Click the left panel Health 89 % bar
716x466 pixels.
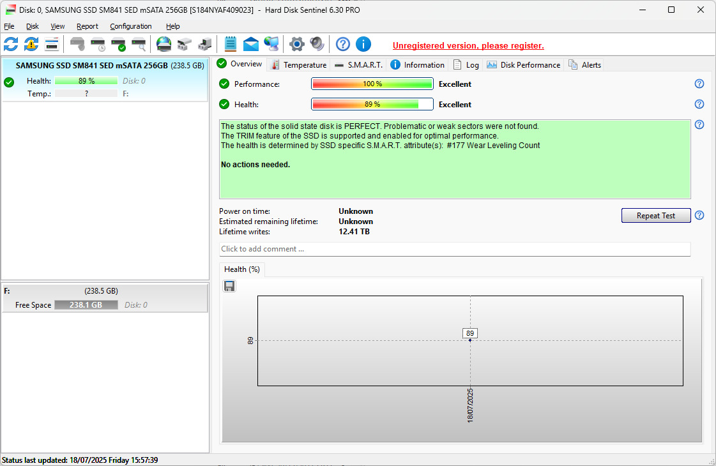pos(86,81)
